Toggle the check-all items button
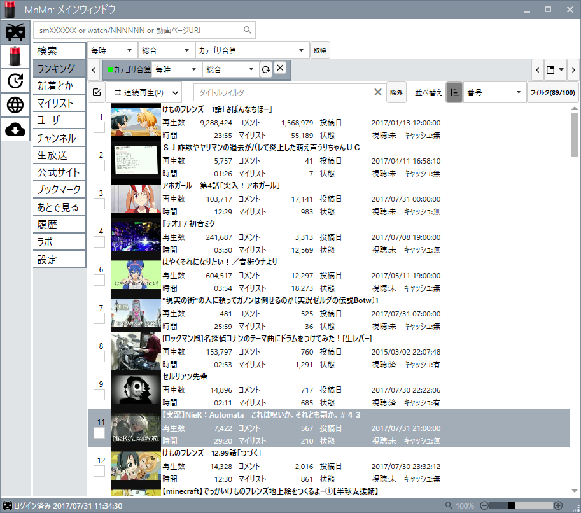Image resolution: width=581 pixels, height=513 pixels. point(97,92)
